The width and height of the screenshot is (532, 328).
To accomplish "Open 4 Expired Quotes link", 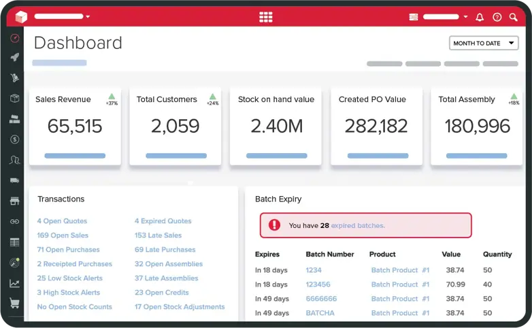I will (163, 221).
